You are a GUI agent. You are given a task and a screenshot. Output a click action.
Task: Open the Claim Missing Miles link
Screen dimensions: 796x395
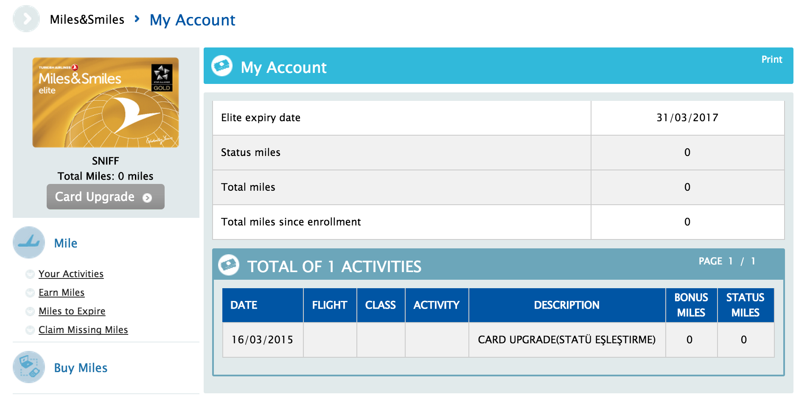point(83,330)
